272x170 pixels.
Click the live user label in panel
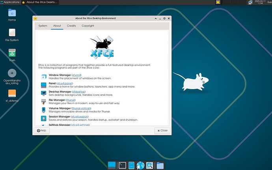(x=270, y=2)
